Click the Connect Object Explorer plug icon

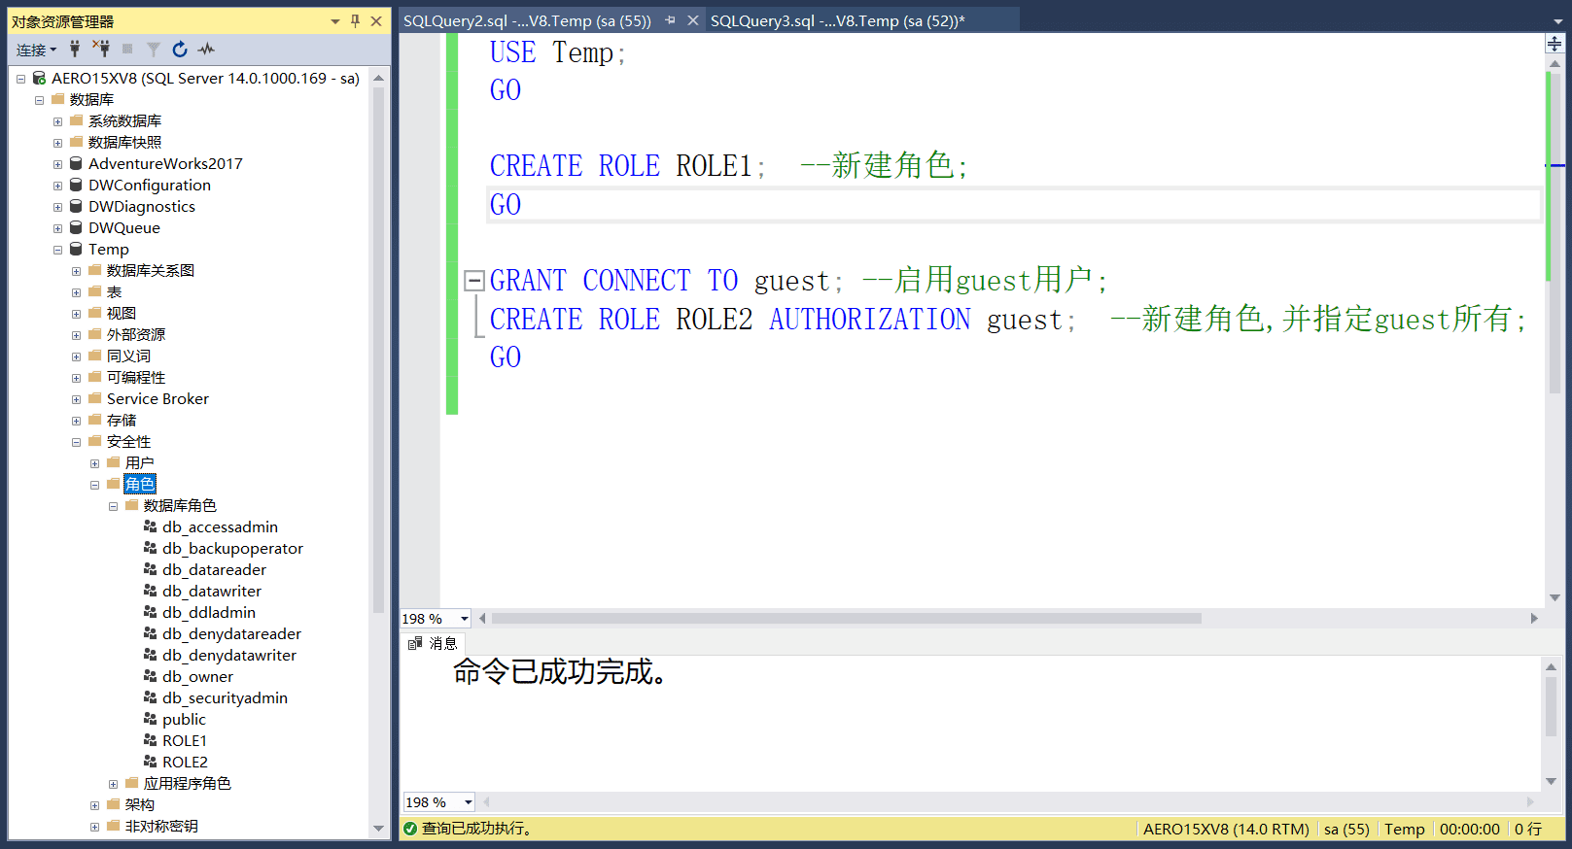pos(75,49)
